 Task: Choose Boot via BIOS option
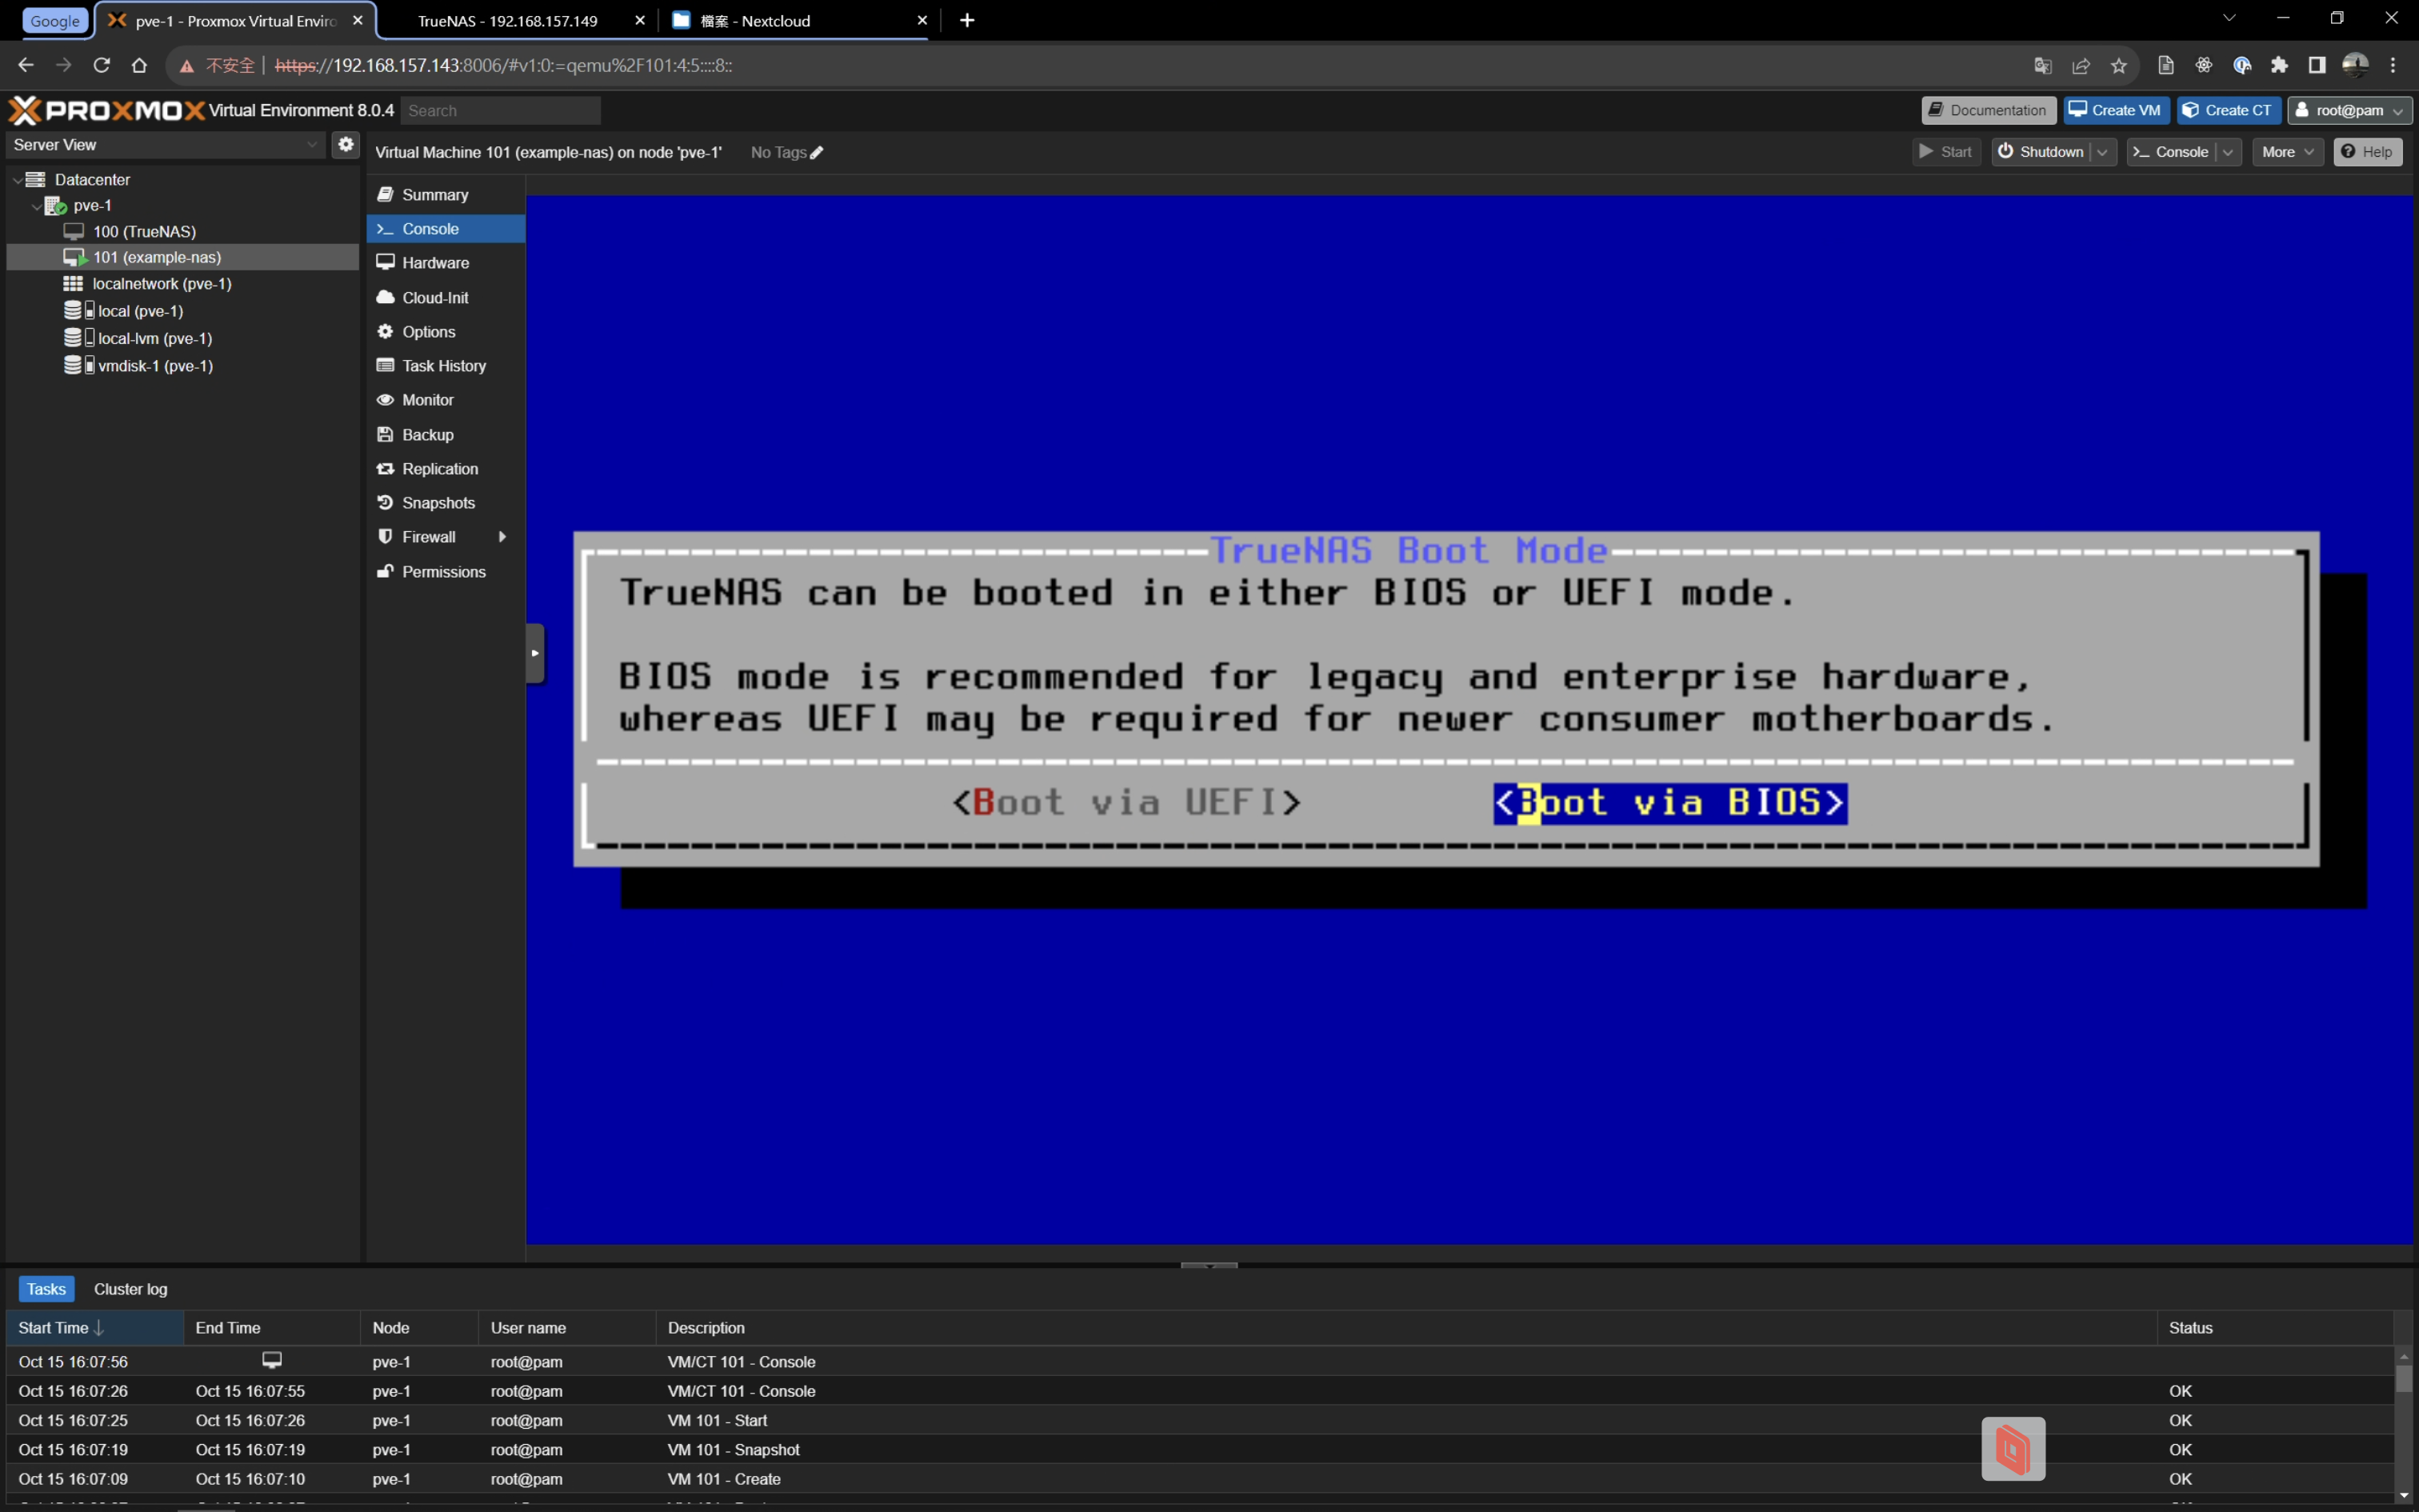coord(1669,802)
